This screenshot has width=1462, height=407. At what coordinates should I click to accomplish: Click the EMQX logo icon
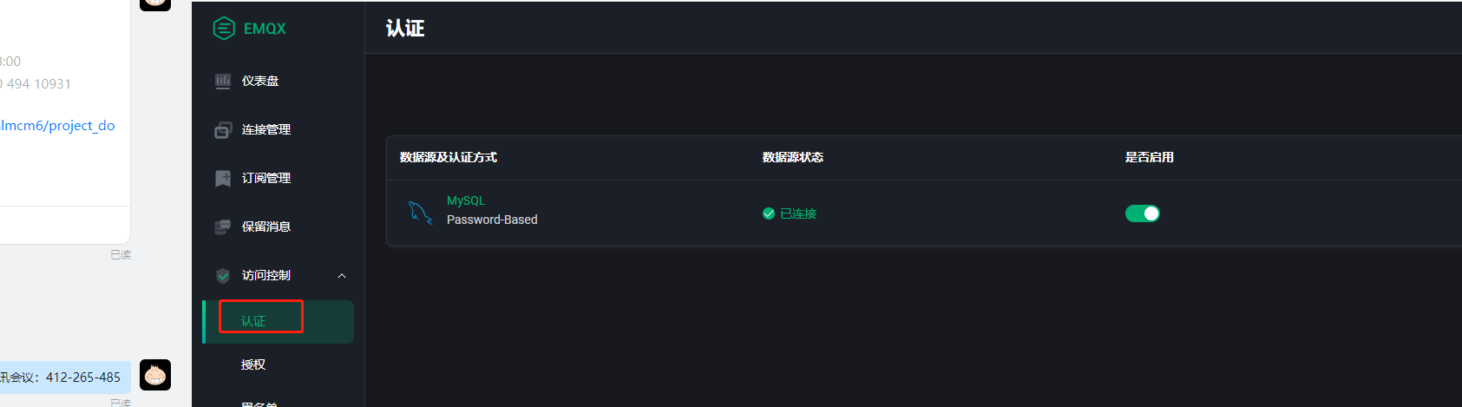tap(224, 29)
